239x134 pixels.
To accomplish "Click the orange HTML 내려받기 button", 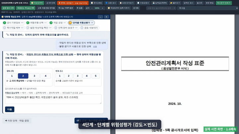I will pos(73,3).
